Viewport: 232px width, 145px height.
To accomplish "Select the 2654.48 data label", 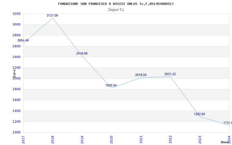I will click(x=23, y=40).
